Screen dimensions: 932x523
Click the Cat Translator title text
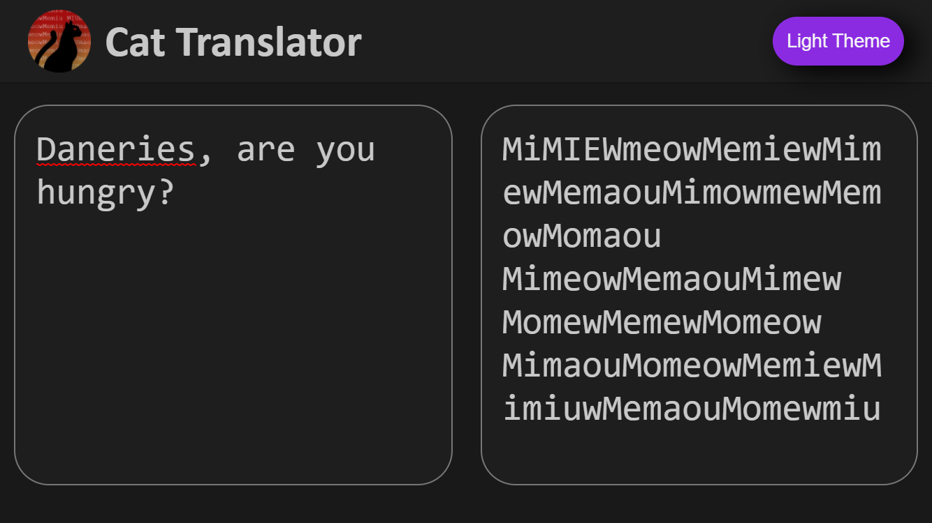pyautogui.click(x=233, y=42)
